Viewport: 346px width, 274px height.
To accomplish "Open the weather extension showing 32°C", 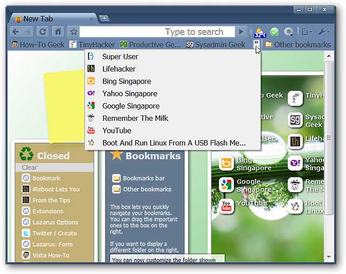I will [x=259, y=32].
